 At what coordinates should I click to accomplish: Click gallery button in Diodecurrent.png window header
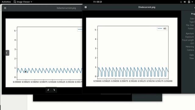pyautogui.click(x=86, y=7)
